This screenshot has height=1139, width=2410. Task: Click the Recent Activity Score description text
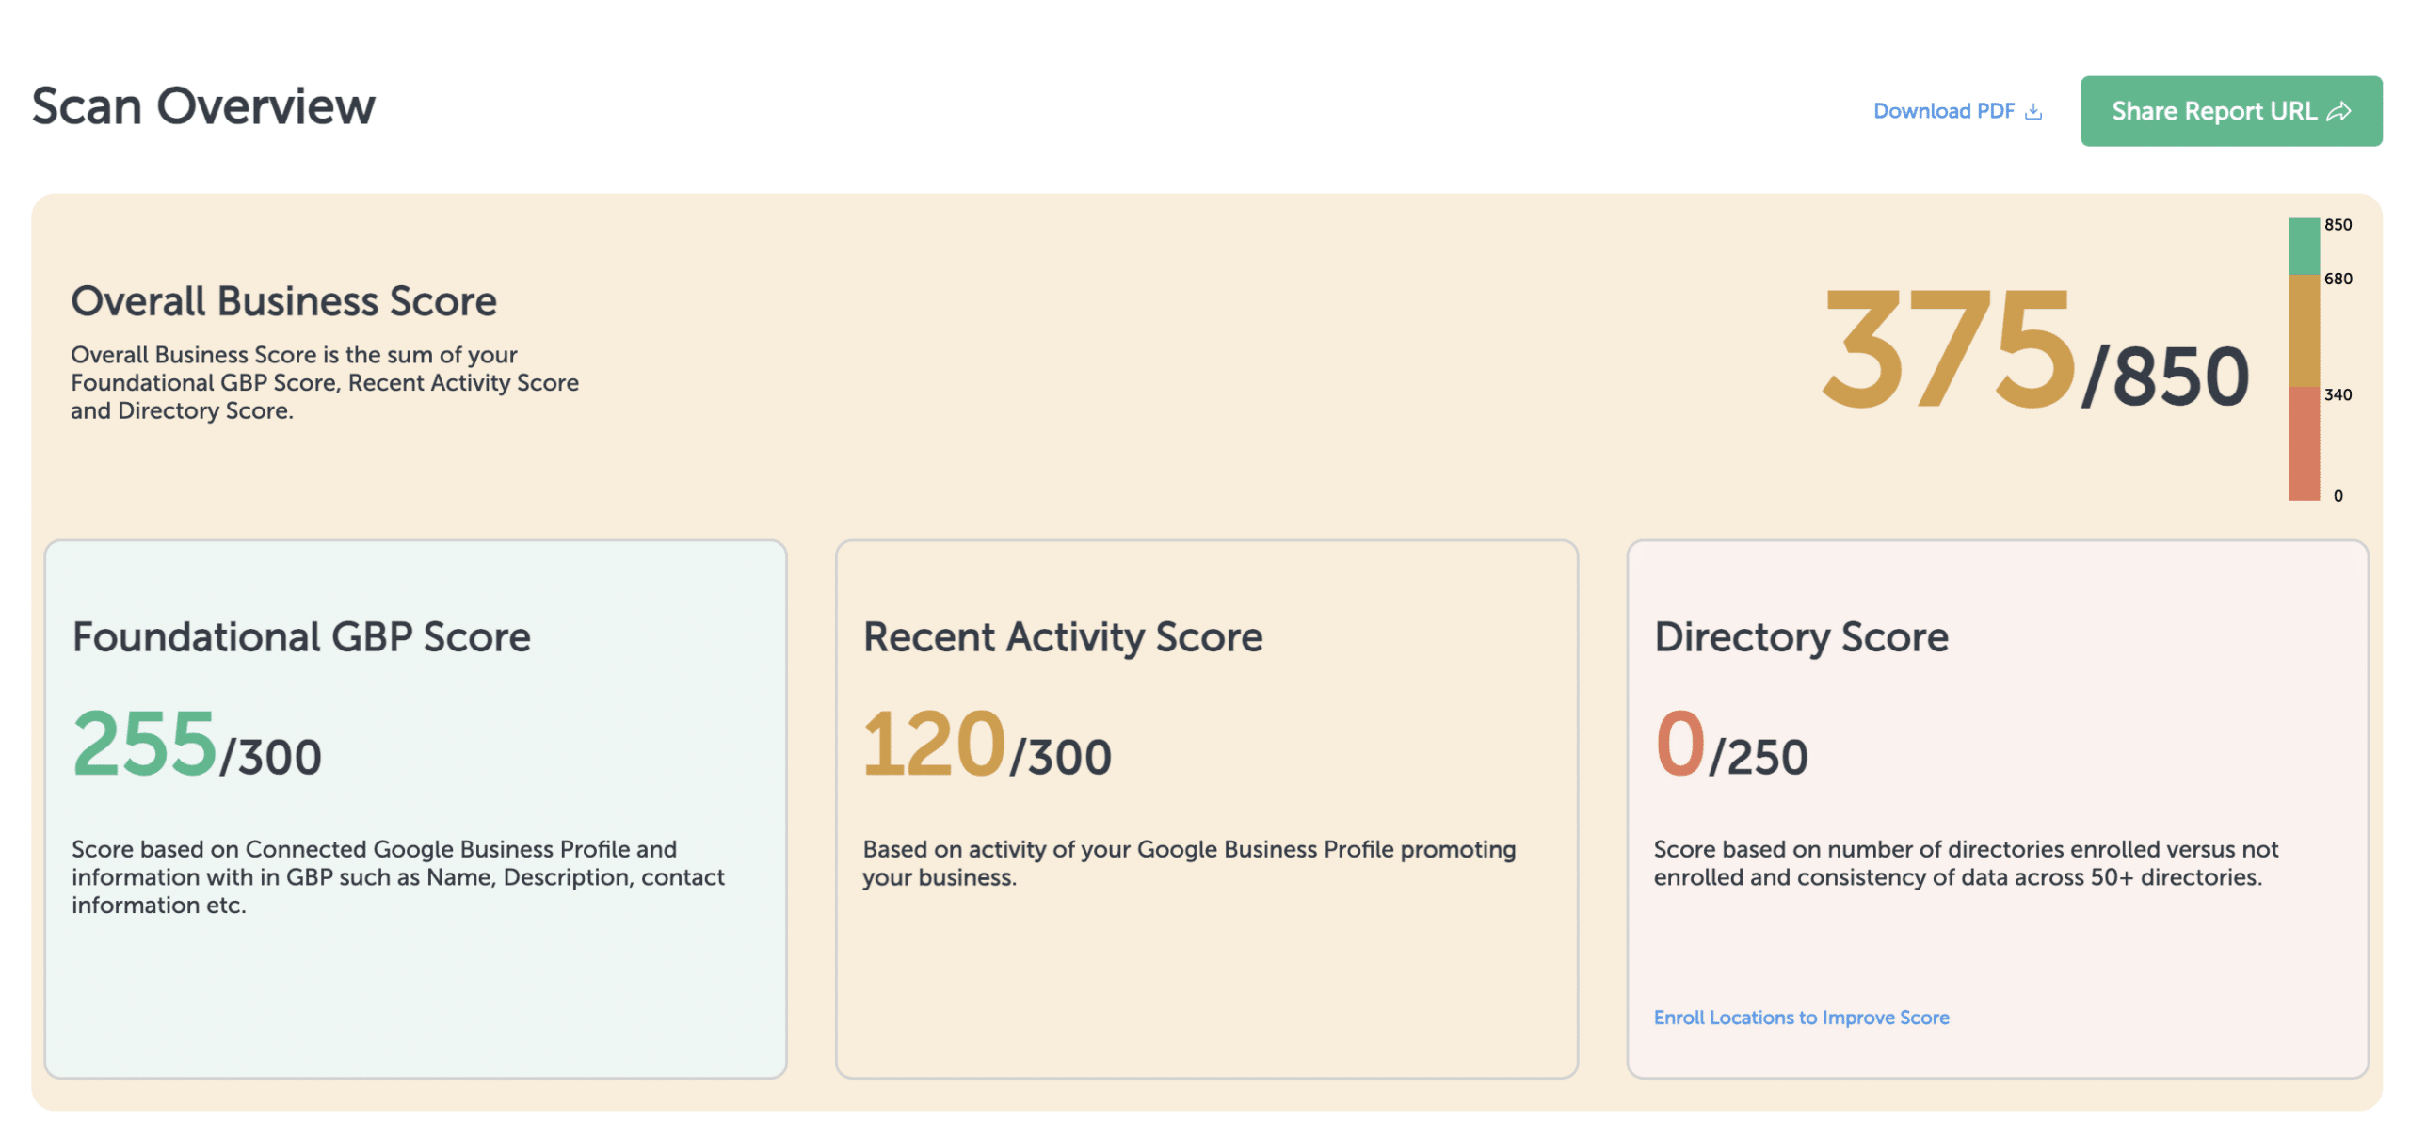pos(1188,862)
